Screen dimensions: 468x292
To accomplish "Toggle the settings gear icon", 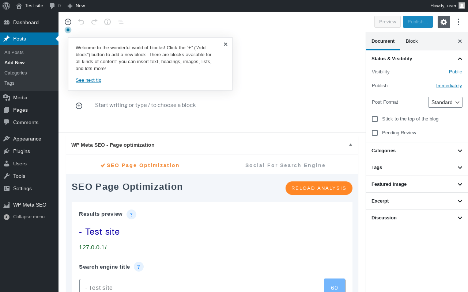I will 444,22.
